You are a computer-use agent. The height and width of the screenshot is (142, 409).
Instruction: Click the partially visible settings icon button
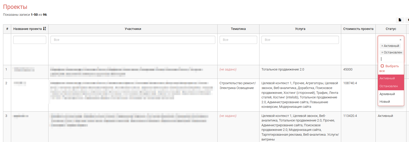pyautogui.click(x=407, y=20)
